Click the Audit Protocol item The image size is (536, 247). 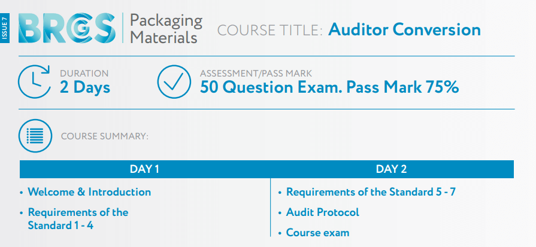[x=322, y=212]
